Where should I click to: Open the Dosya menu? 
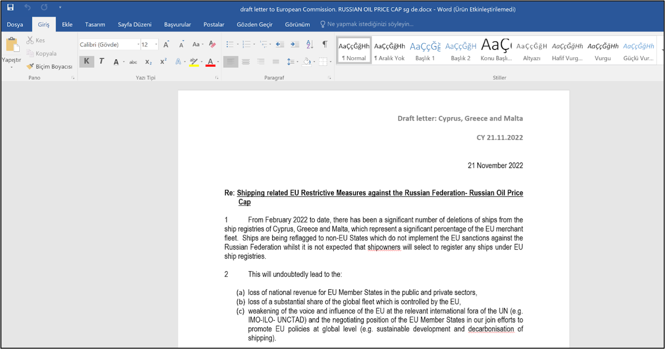[15, 25]
